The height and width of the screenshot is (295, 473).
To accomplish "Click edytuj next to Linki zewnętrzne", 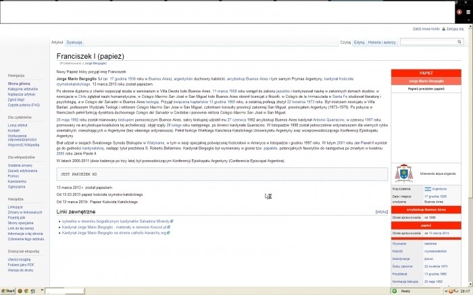I will coord(381,212).
